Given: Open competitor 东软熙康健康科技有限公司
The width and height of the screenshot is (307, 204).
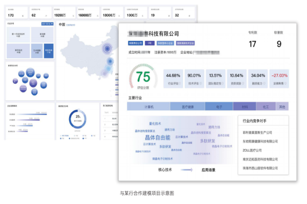Looking at the screenshot, I should [260, 141].
